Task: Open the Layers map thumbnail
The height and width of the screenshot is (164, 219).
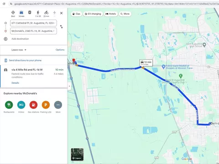Action: (x=77, y=154)
